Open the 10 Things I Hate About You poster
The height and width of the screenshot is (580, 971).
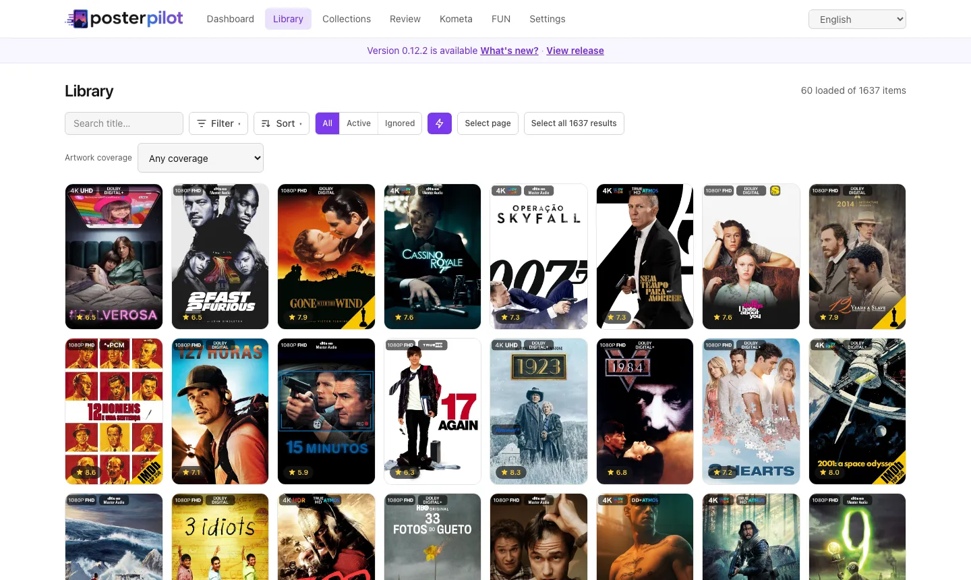click(751, 256)
